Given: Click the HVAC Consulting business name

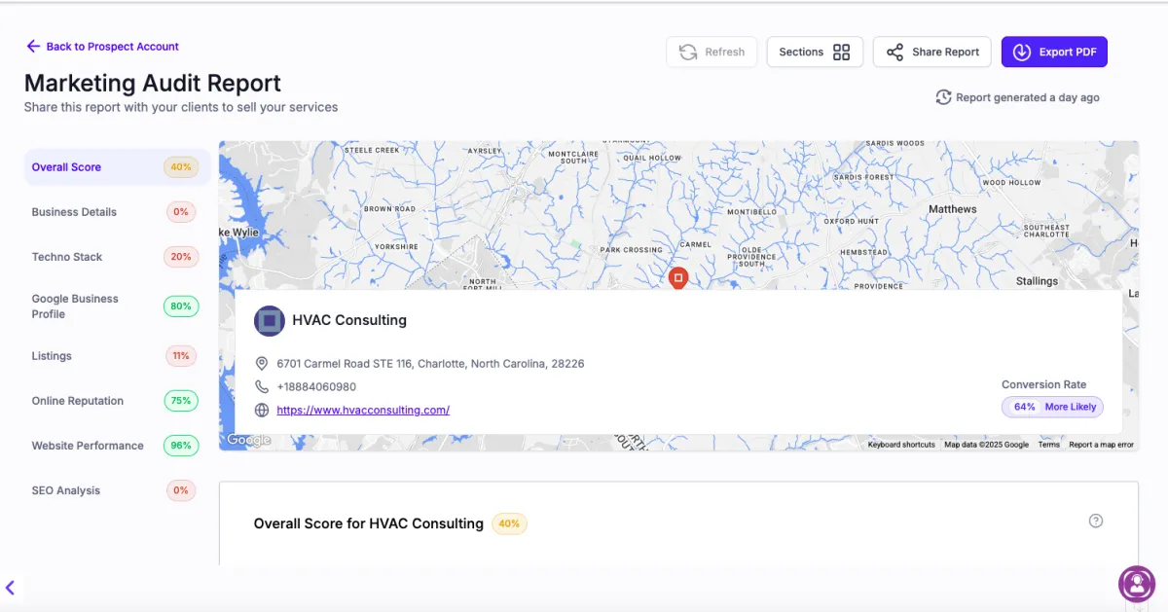Looking at the screenshot, I should pos(349,320).
